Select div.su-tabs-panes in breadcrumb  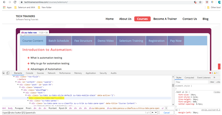(x=97, y=108)
